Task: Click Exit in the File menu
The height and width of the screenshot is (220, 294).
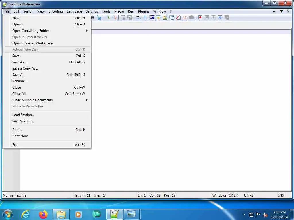Action: coord(47,145)
